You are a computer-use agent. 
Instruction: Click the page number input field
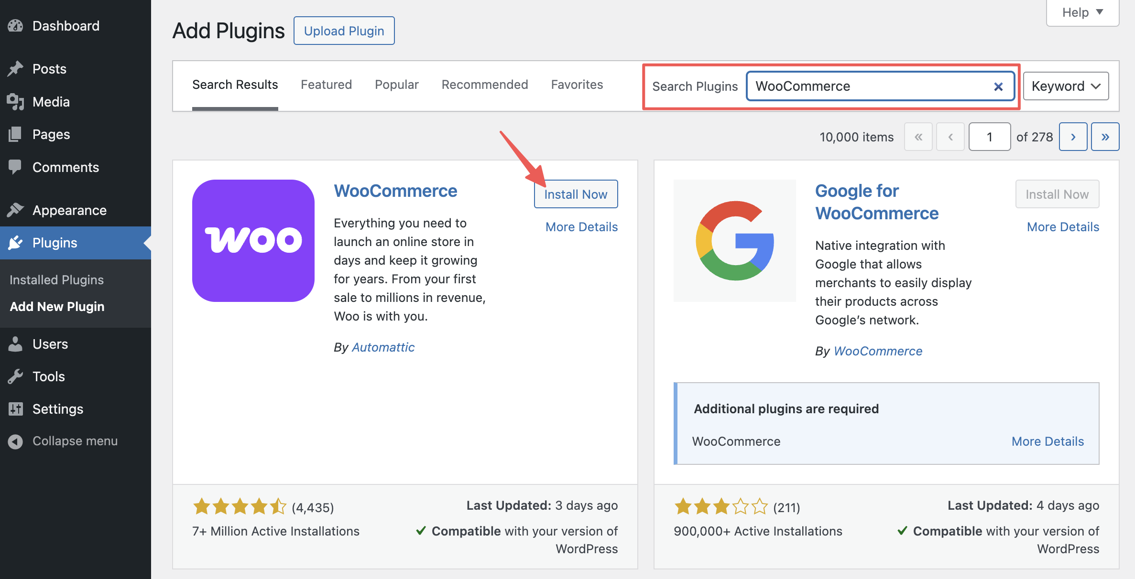[x=990, y=137]
